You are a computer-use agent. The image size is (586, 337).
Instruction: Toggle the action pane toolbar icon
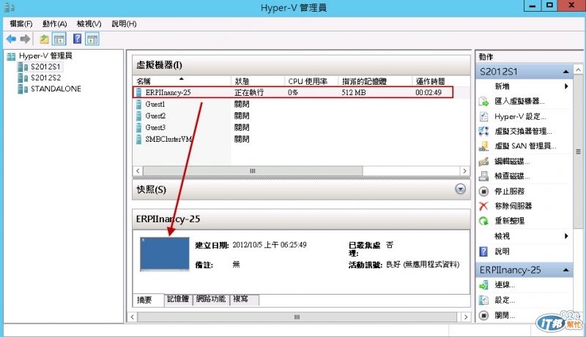coord(92,39)
